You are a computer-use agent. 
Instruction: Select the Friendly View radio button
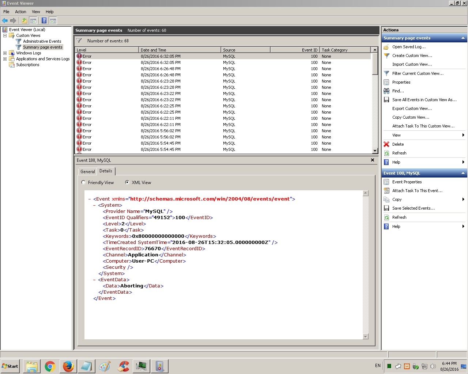(x=83, y=182)
